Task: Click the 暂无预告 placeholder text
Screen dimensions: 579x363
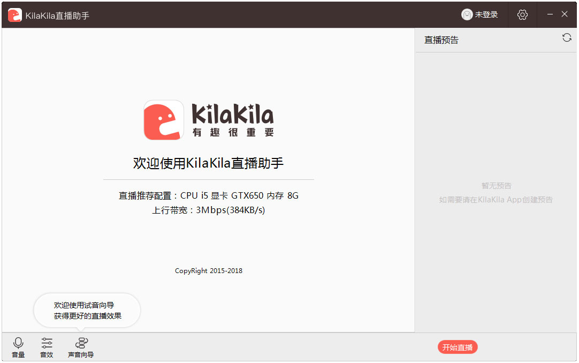Action: point(496,186)
